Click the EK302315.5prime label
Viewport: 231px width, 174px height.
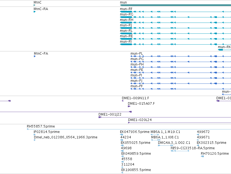click(211, 143)
